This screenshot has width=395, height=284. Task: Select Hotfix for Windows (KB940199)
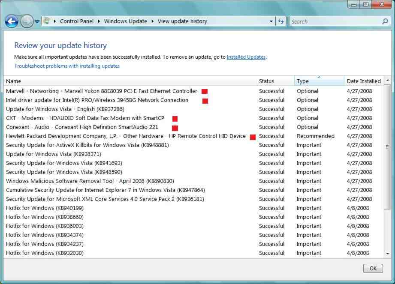pos(193,208)
